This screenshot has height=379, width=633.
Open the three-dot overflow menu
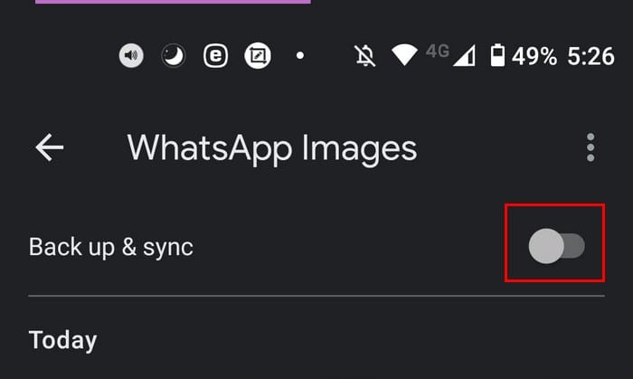pos(590,147)
